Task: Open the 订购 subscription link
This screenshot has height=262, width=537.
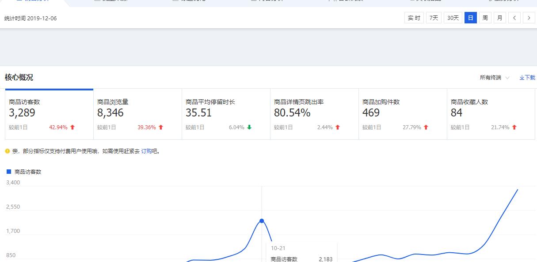Action: pos(146,151)
